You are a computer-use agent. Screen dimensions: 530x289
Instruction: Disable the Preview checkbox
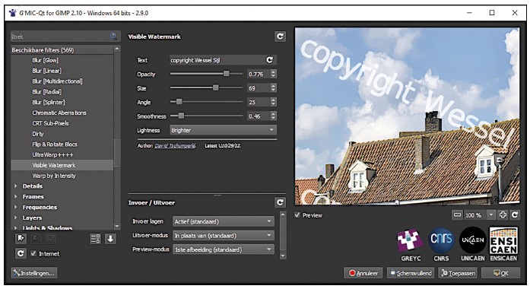pyautogui.click(x=297, y=215)
